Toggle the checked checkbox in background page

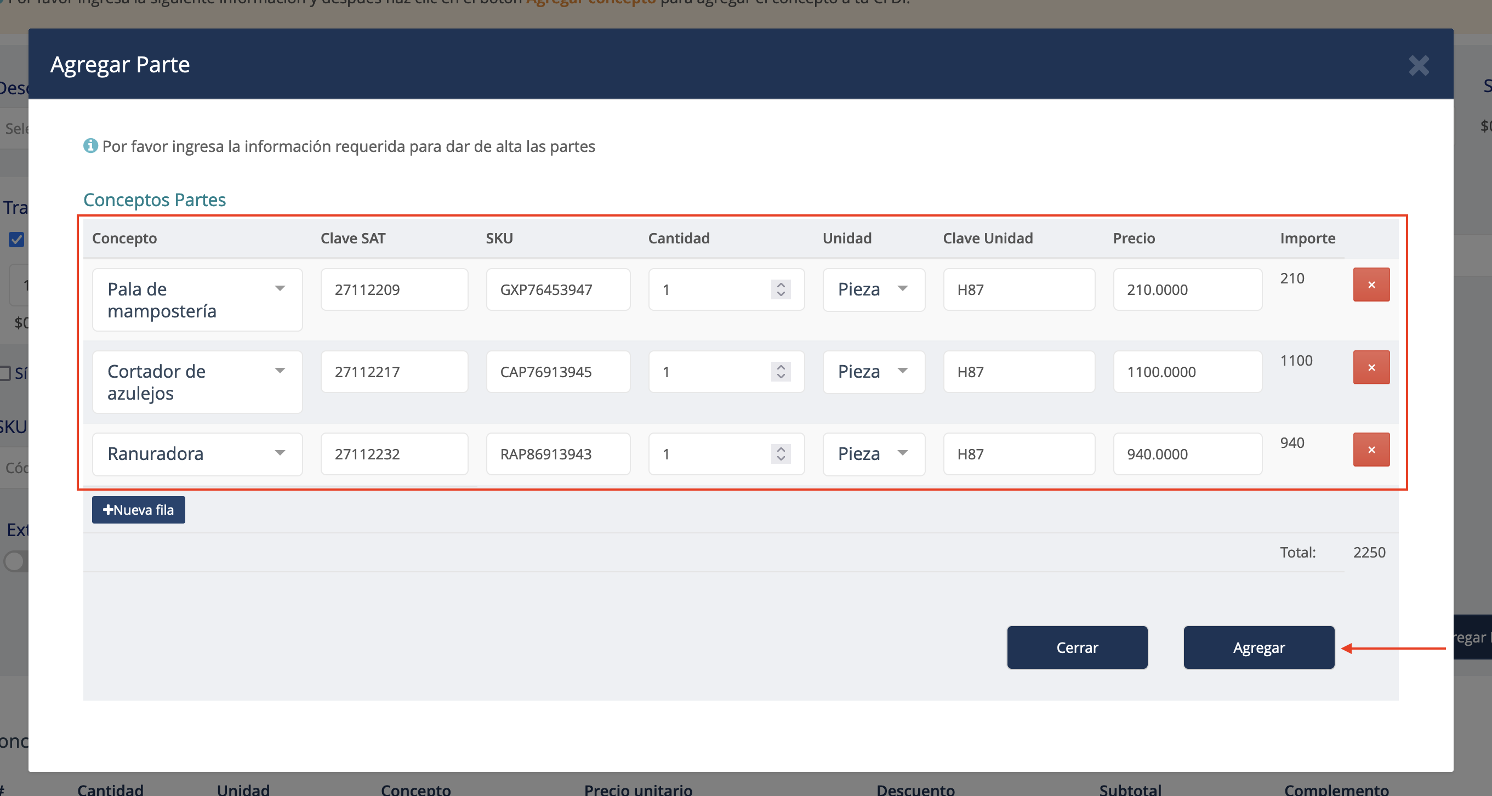pyautogui.click(x=17, y=239)
